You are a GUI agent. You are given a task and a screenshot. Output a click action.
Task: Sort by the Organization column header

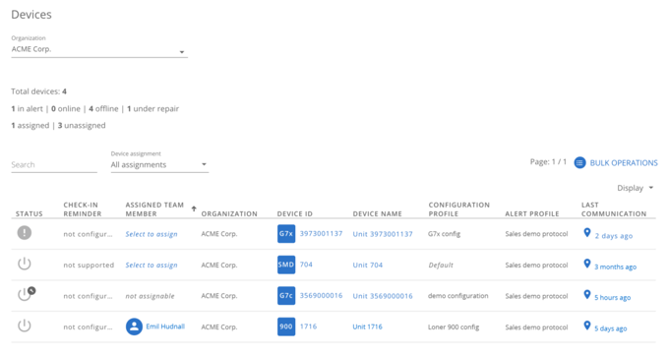coord(229,213)
